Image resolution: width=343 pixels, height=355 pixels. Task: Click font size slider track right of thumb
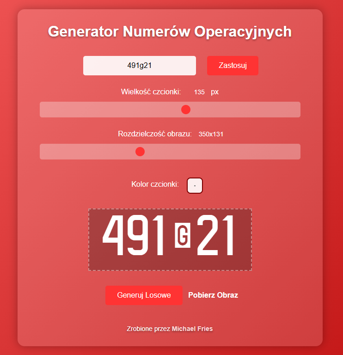(x=245, y=110)
